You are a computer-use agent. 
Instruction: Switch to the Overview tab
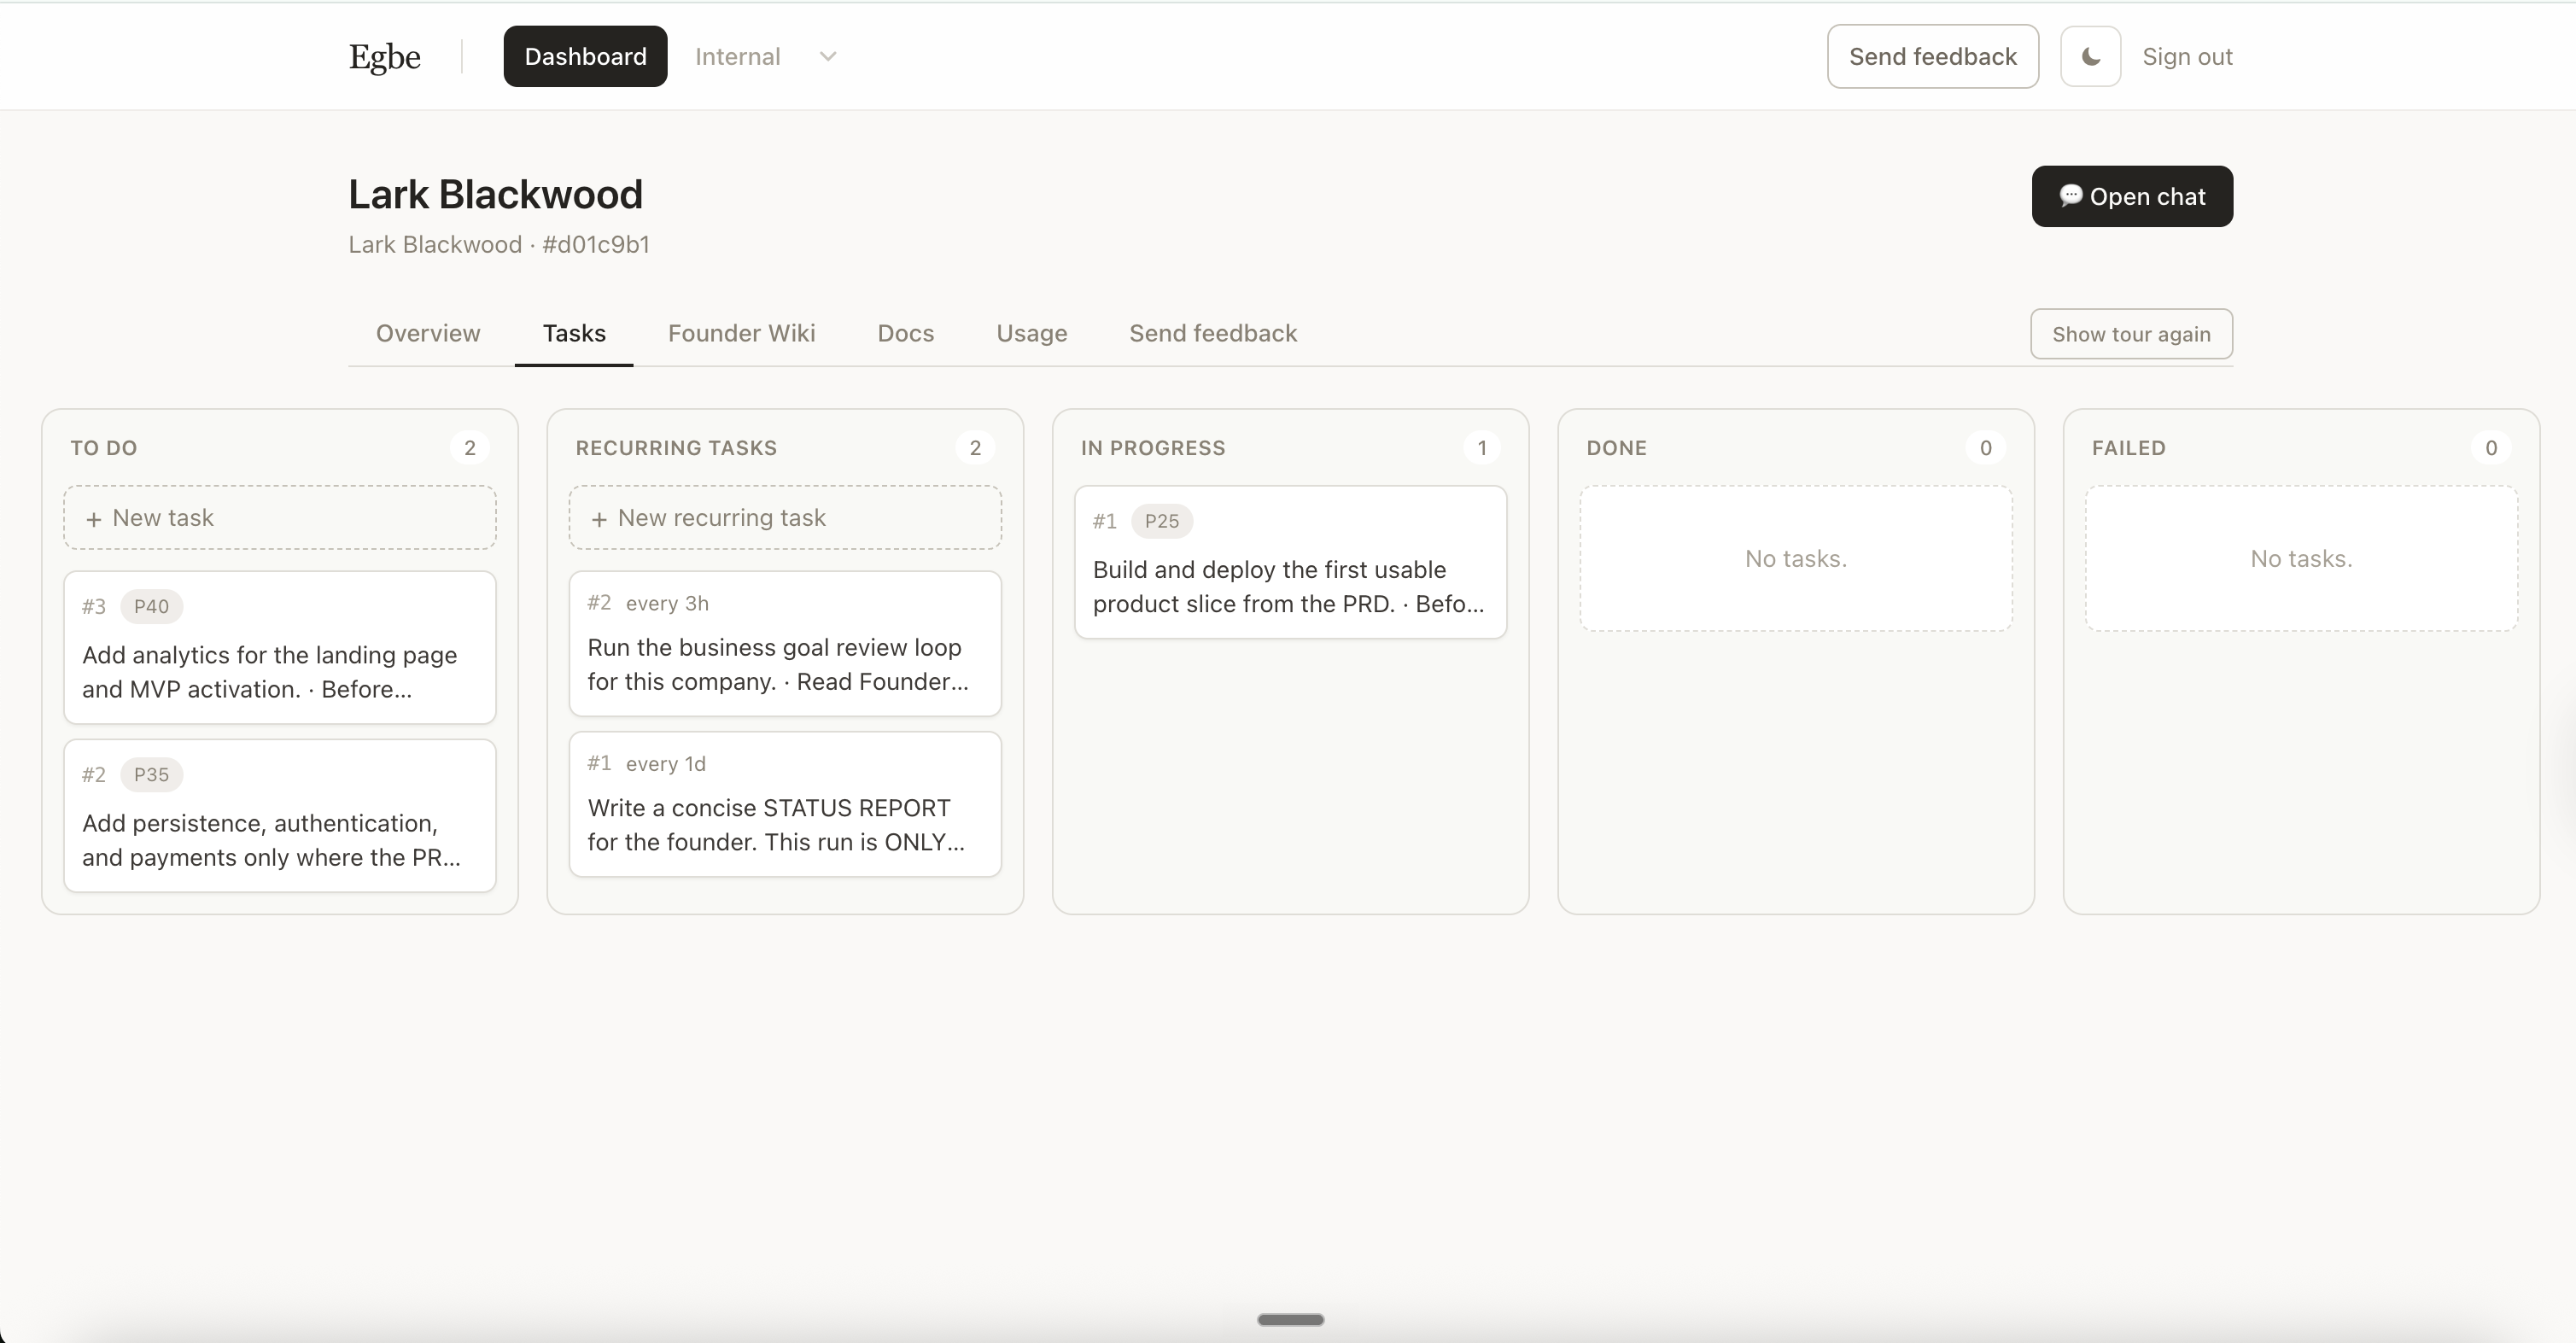[428, 333]
